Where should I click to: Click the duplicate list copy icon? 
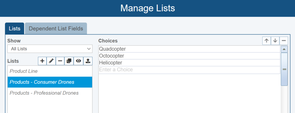pos(69,61)
